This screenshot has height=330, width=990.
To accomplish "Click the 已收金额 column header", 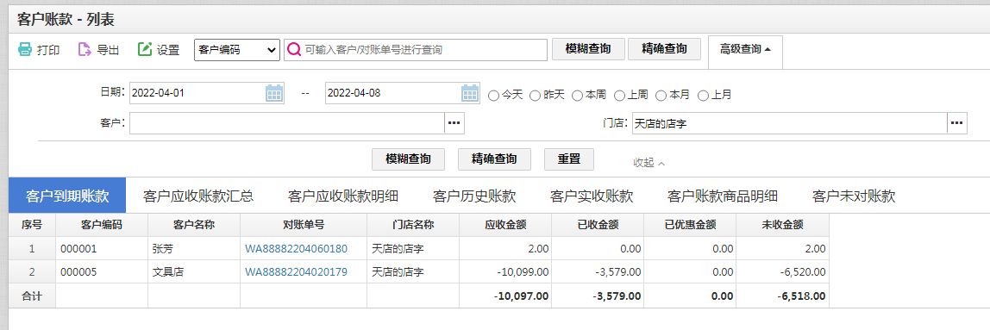I will 598,225.
